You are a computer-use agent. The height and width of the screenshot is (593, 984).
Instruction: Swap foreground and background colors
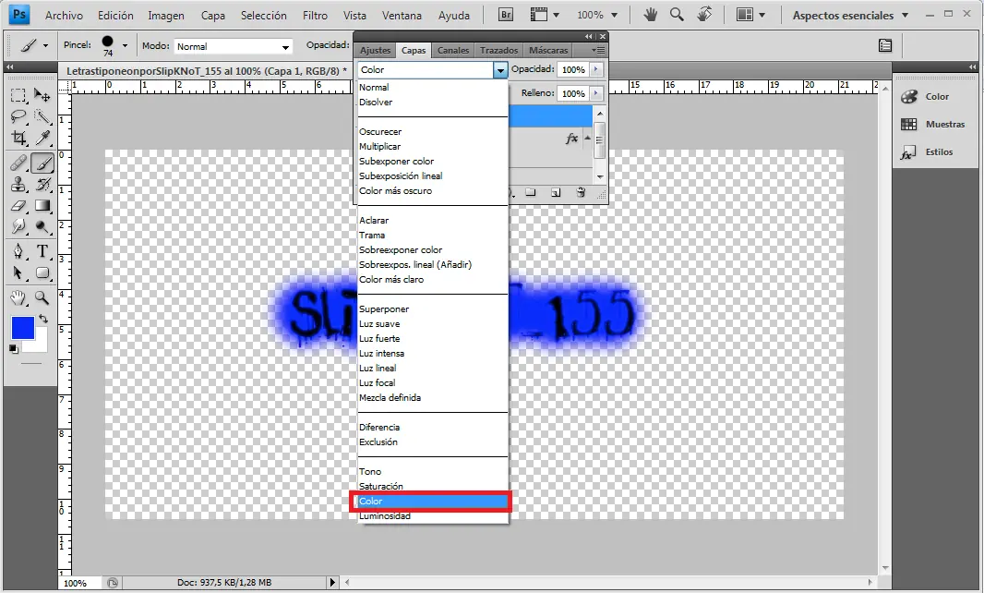[43, 319]
